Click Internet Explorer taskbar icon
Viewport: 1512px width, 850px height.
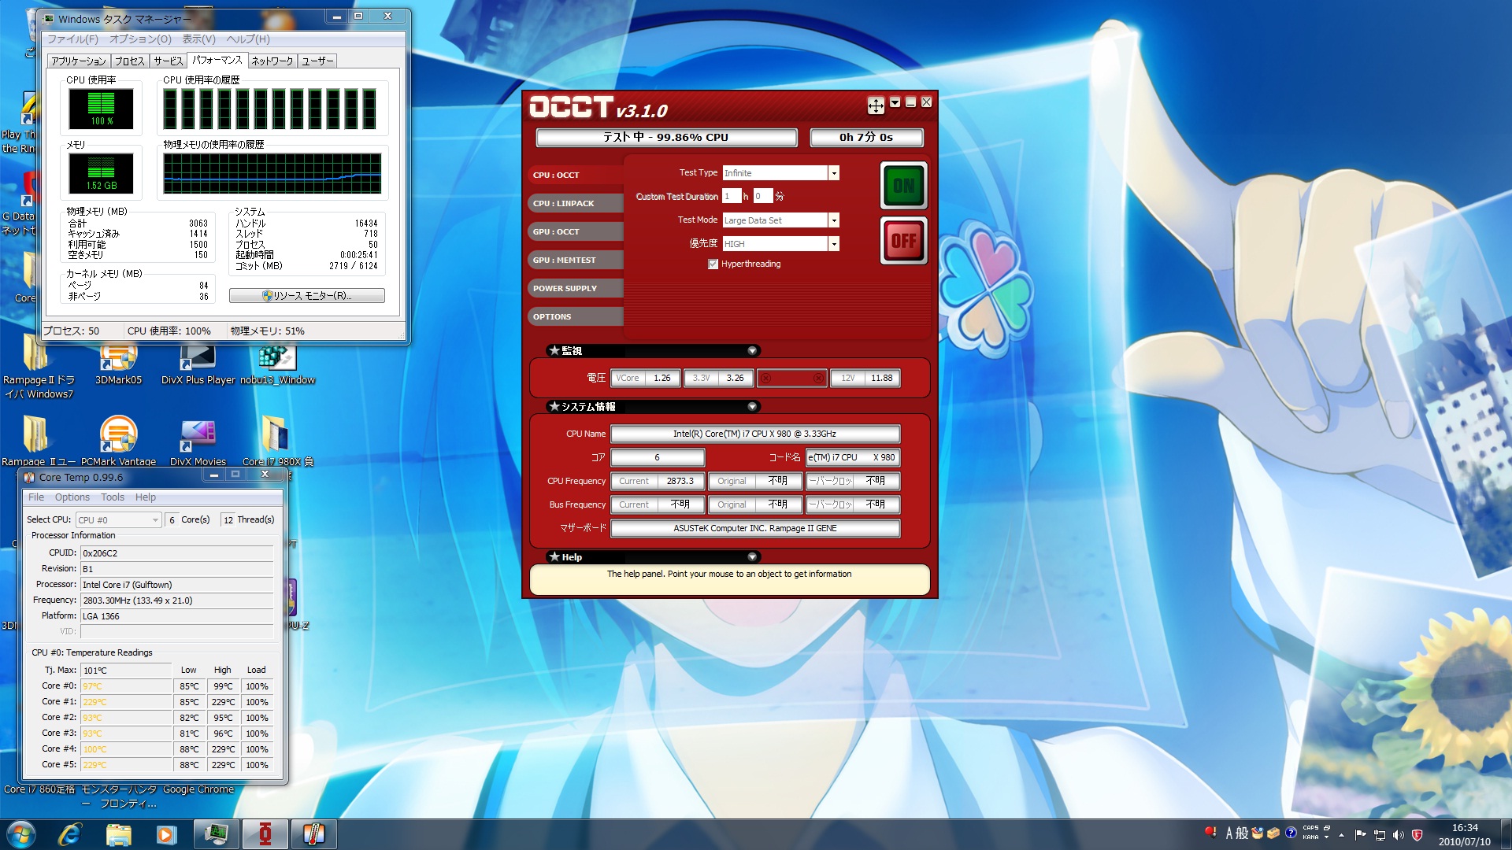point(70,834)
